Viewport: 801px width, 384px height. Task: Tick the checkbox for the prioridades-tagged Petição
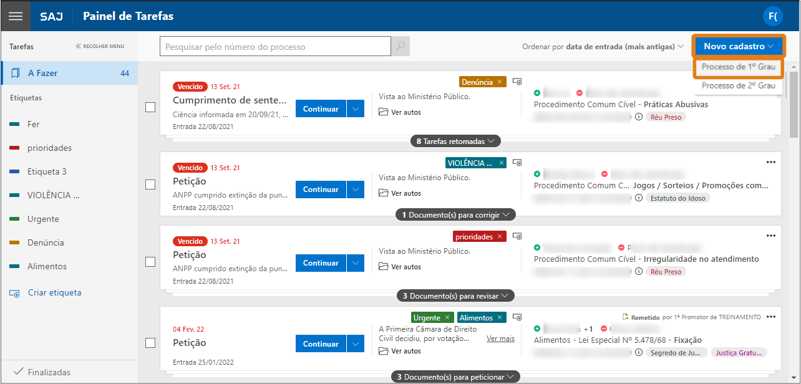pyautogui.click(x=150, y=262)
